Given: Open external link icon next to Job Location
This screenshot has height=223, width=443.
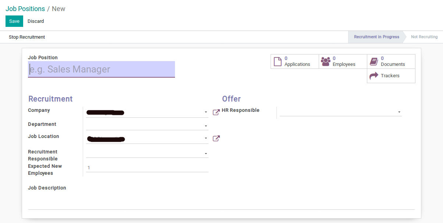Looking at the screenshot, I should pyautogui.click(x=216, y=138).
